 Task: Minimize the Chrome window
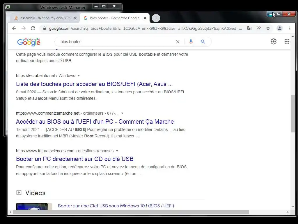point(271,14)
